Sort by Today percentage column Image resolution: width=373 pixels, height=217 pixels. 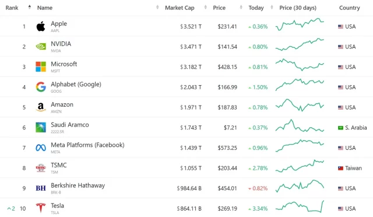pyautogui.click(x=256, y=8)
